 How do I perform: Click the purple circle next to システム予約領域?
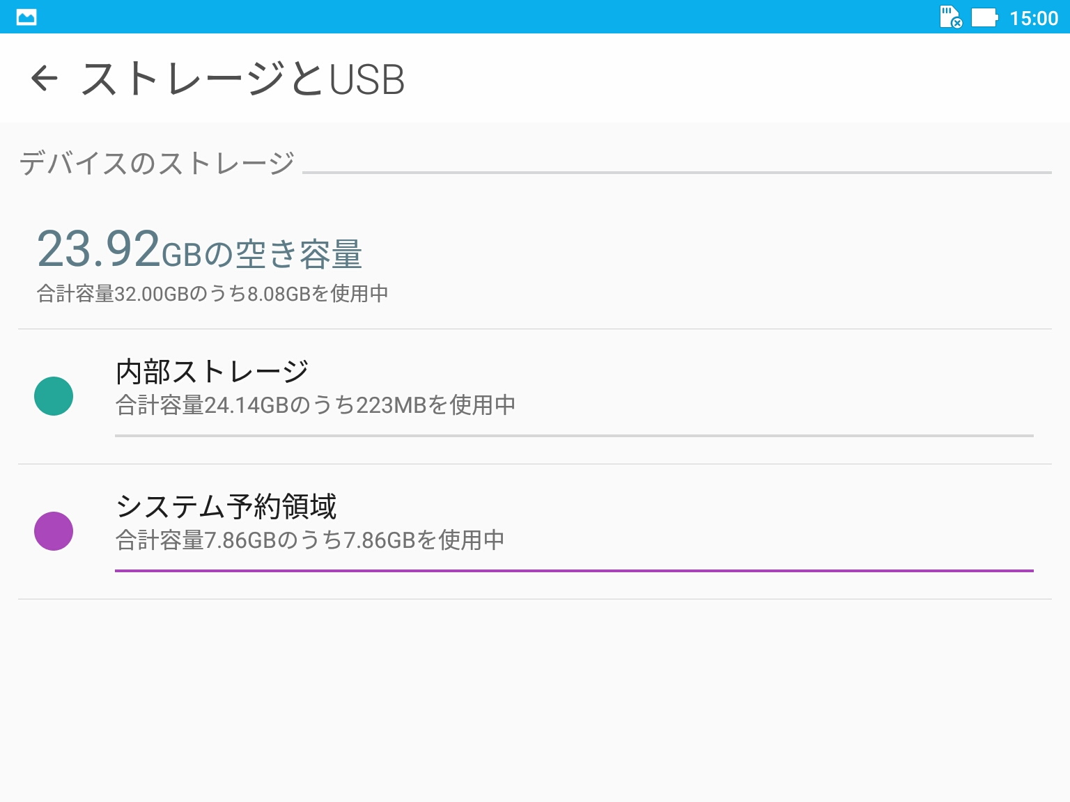click(x=54, y=531)
